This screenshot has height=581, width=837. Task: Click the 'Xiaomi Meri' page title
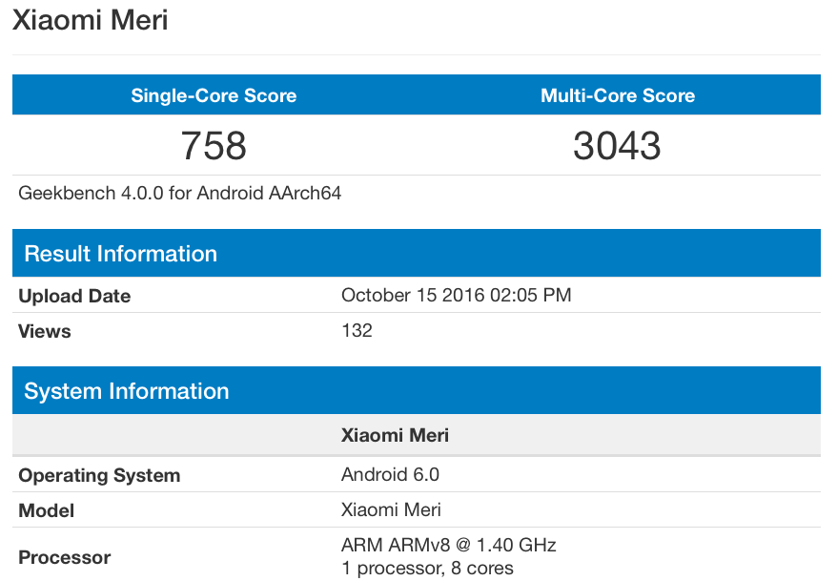[x=91, y=20]
